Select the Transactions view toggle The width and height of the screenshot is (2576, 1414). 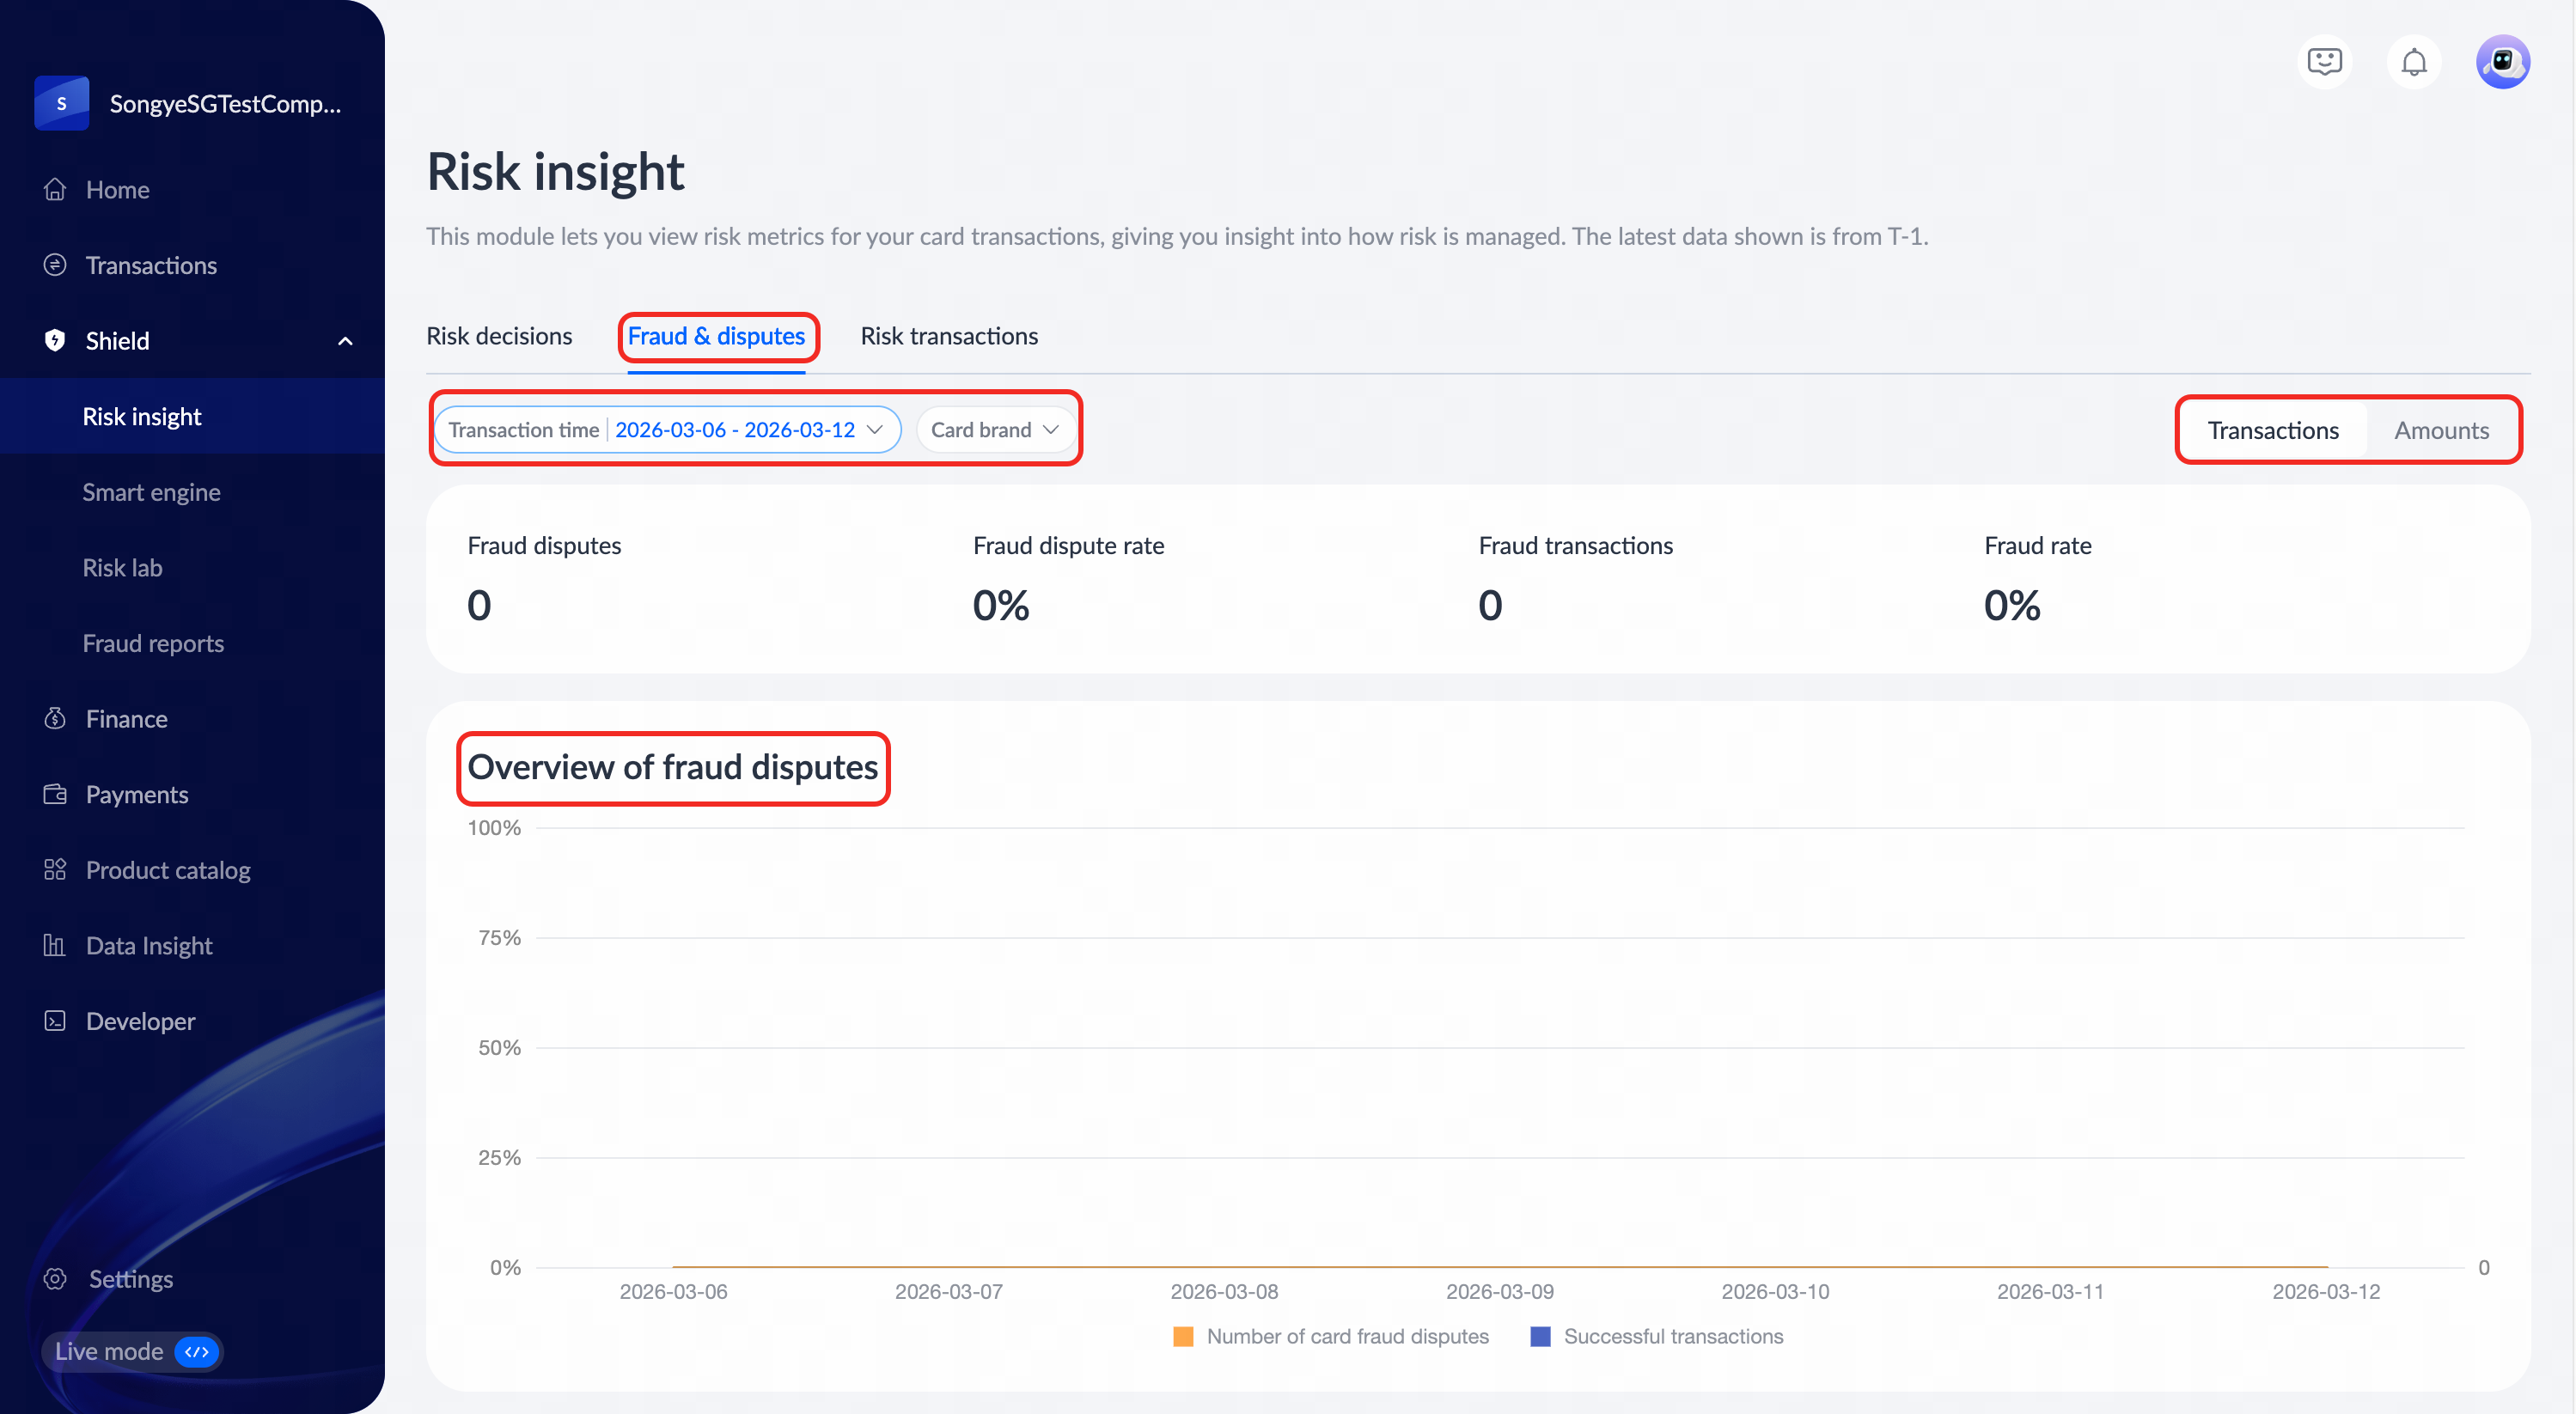coord(2272,430)
